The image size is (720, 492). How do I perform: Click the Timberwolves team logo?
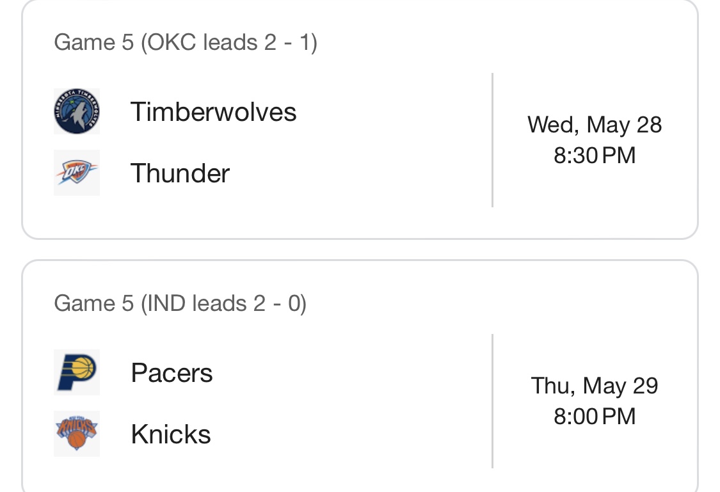(77, 111)
